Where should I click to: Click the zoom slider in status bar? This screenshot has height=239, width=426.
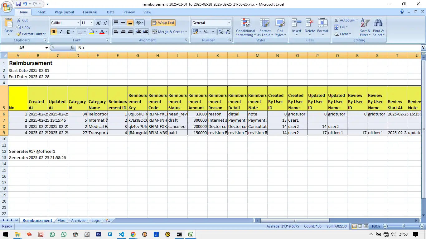[x=403, y=226]
